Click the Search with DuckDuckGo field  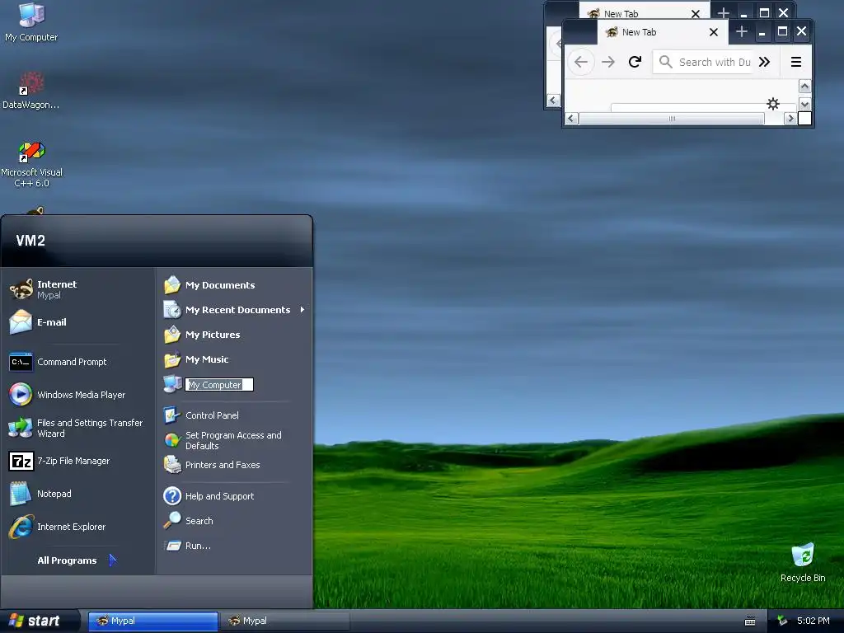click(x=703, y=62)
